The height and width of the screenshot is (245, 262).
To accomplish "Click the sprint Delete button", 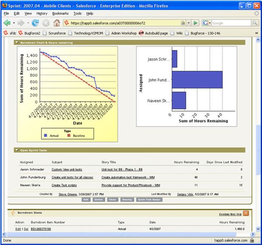I will [99, 200].
